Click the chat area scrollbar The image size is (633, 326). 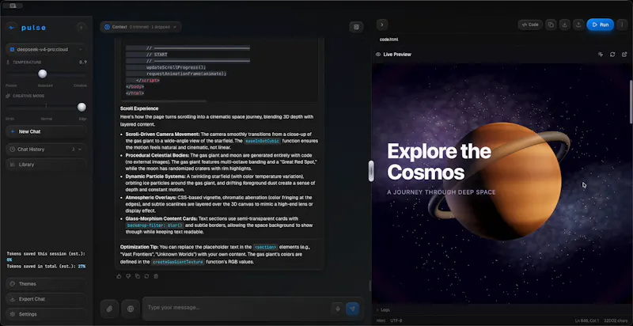click(370, 285)
